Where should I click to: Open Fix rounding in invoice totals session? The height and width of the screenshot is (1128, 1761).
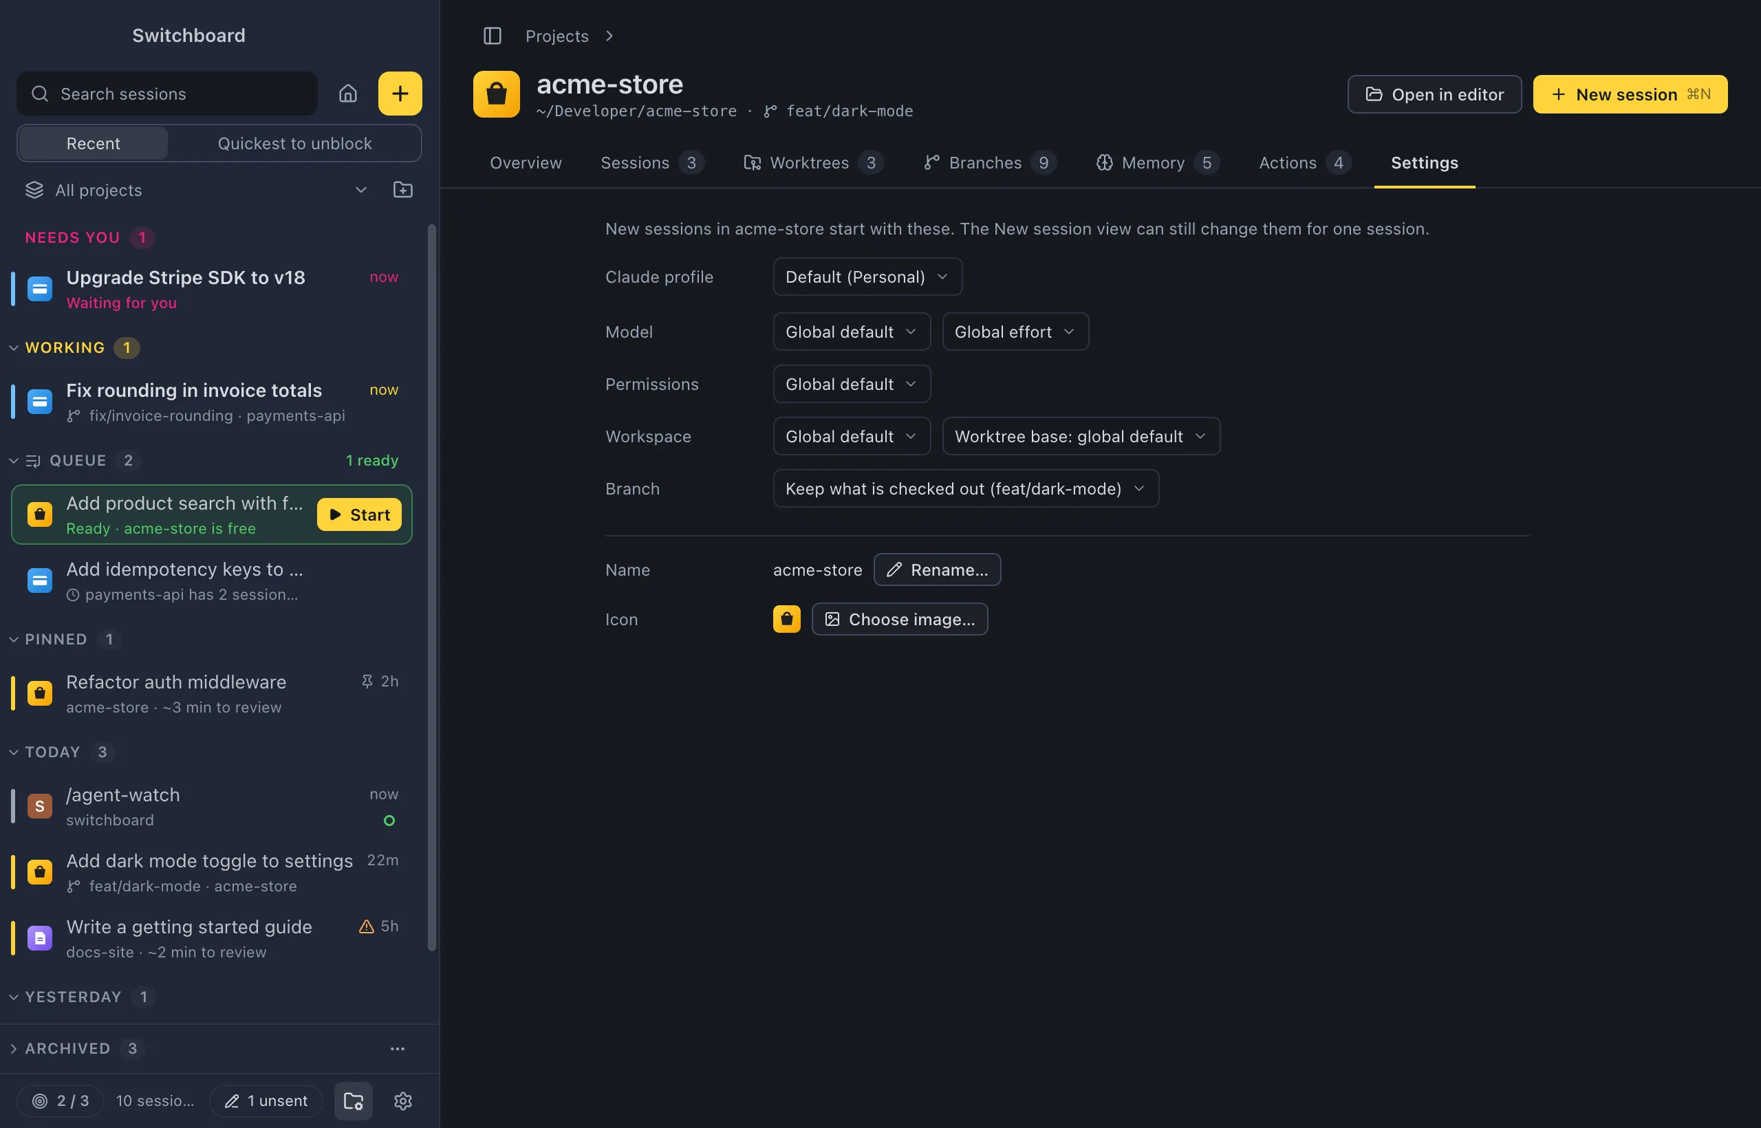pos(213,402)
